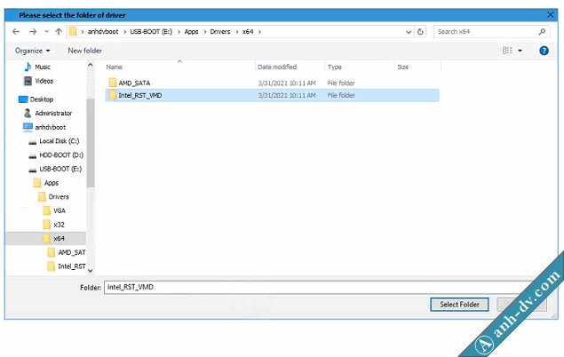Image resolution: width=564 pixels, height=357 pixels.
Task: Click AMD_SATA folder icon in file list
Action: tap(113, 83)
